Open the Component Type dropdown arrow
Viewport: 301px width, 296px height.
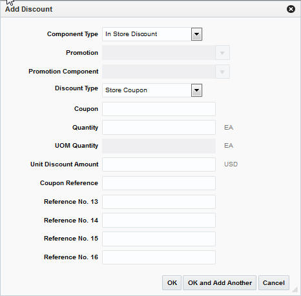tap(196, 34)
